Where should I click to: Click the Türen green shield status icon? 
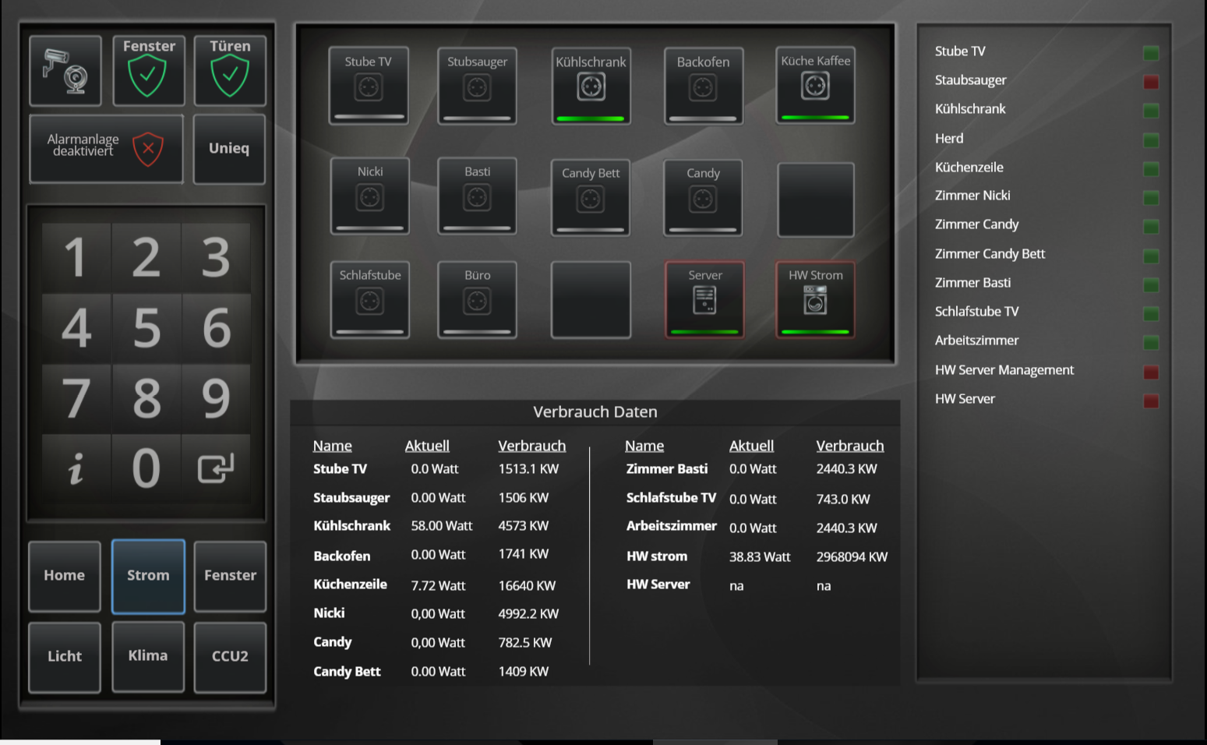(230, 78)
